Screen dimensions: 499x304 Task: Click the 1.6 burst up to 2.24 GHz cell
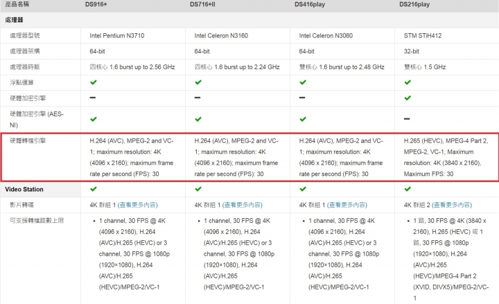click(237, 66)
